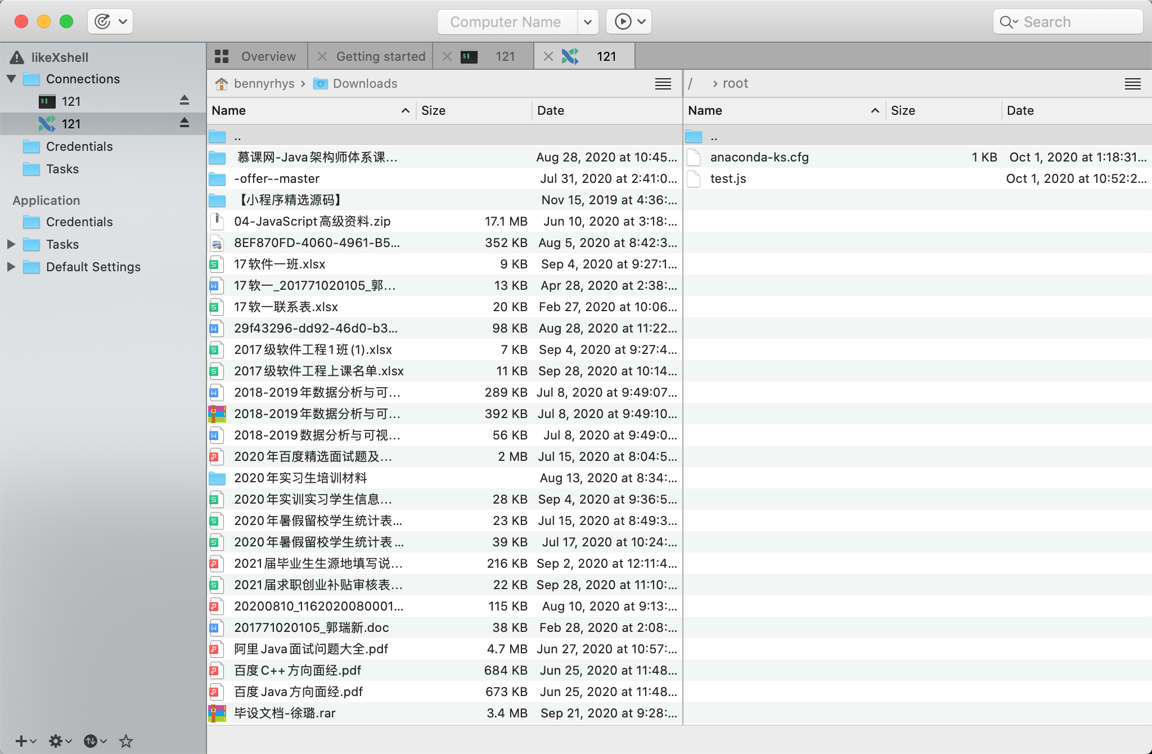Select the 121 terminal connection in sidebar
The image size is (1152, 754).
(x=103, y=101)
